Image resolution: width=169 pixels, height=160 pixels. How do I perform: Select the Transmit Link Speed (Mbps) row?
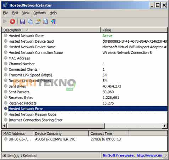84,75
